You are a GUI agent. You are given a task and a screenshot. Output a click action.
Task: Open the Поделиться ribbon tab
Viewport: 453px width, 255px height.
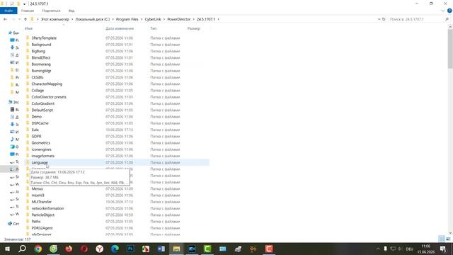51,11
